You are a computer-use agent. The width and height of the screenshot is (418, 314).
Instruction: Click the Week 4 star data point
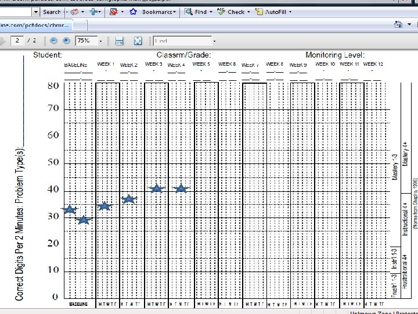coord(181,188)
